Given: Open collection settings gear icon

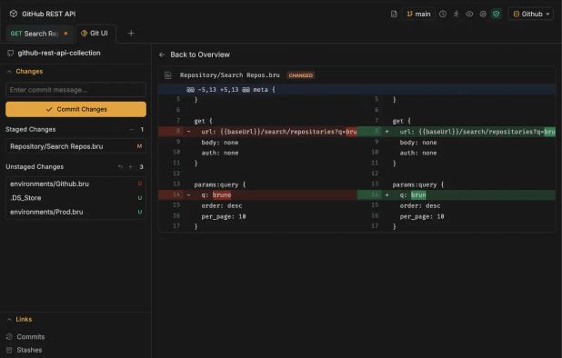Looking at the screenshot, I should [483, 14].
